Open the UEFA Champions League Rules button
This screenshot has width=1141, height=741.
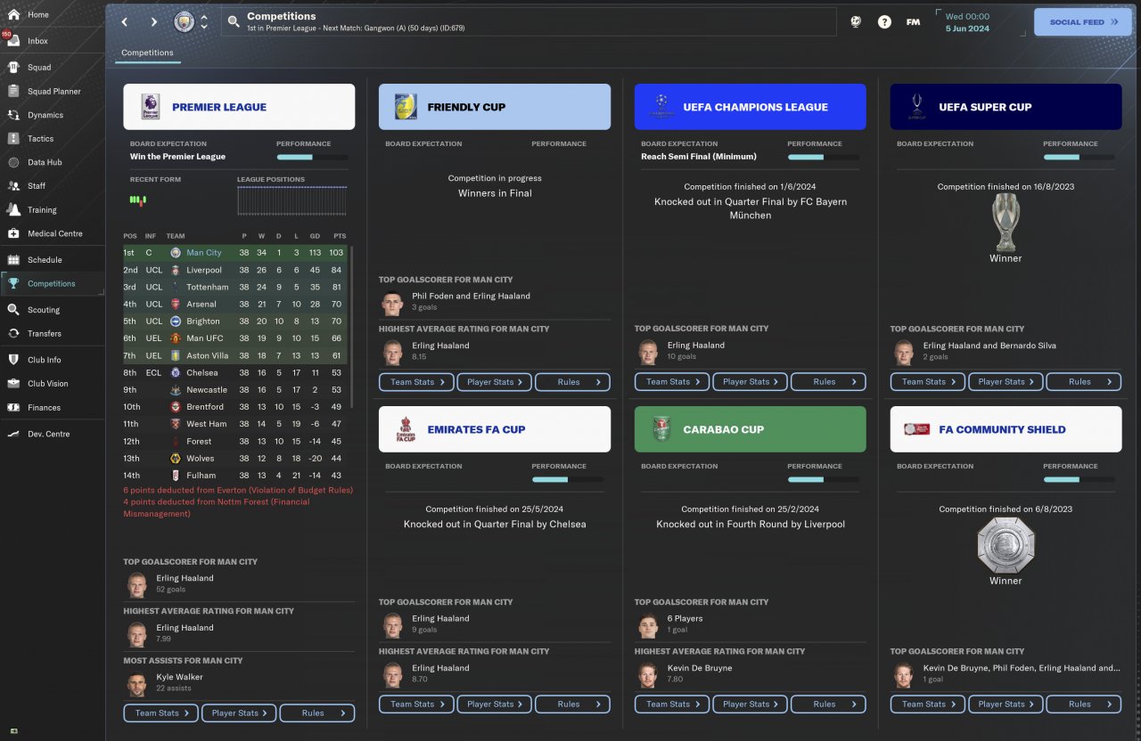[x=828, y=381]
